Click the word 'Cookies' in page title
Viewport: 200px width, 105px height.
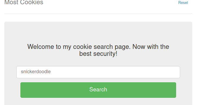32,2
